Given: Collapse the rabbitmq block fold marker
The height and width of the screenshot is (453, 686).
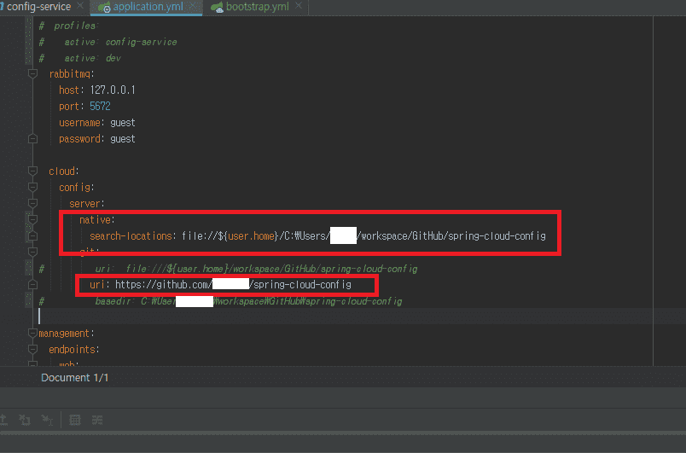Looking at the screenshot, I should point(32,73).
